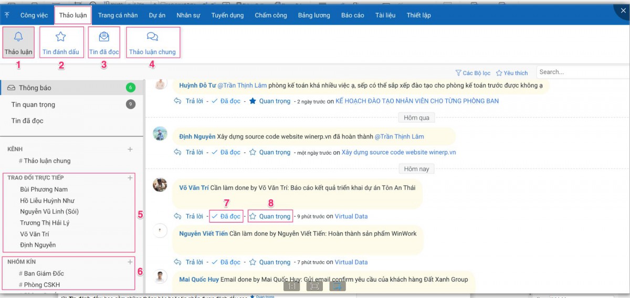Viewport: 630px width, 298px height.
Task: Click sender name Nguyễn Viết Tiến
Action: [204, 233]
